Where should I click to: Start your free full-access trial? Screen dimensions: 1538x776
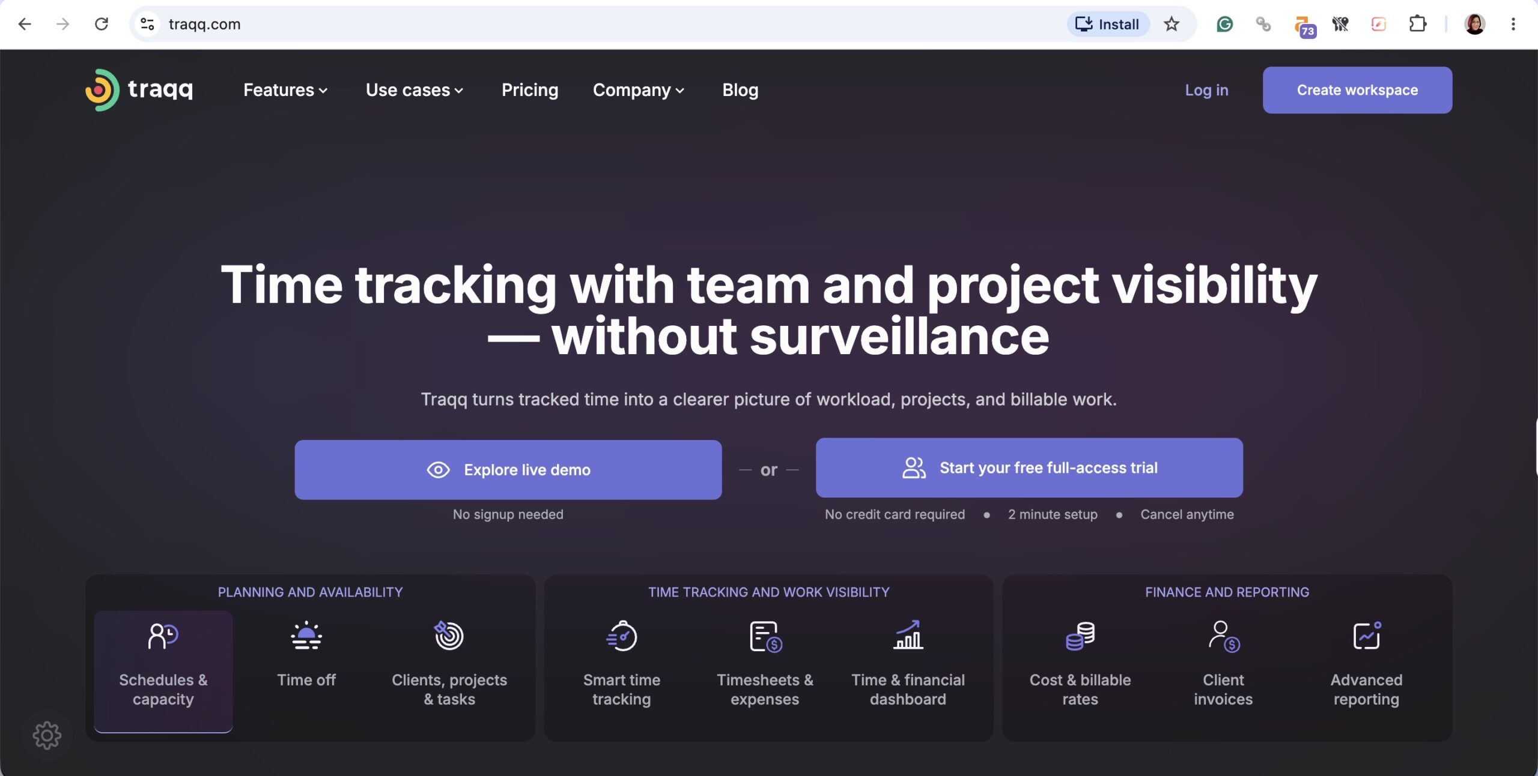pyautogui.click(x=1029, y=468)
